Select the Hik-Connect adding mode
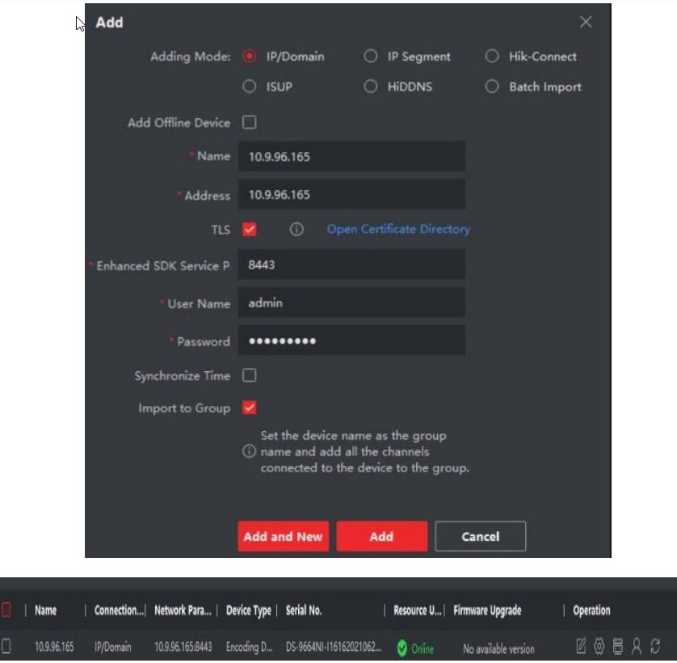 point(492,57)
